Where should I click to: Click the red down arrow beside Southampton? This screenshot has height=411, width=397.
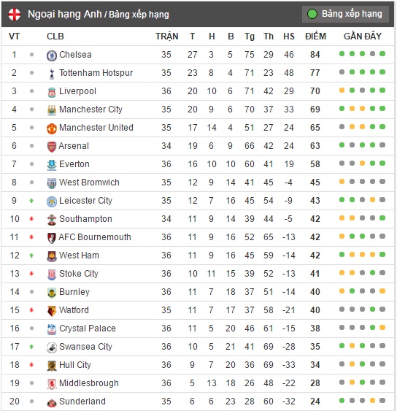coord(31,219)
